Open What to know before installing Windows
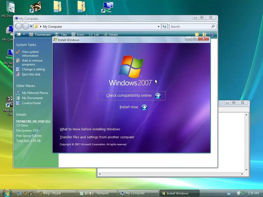The height and width of the screenshot is (197, 263). click(x=90, y=129)
